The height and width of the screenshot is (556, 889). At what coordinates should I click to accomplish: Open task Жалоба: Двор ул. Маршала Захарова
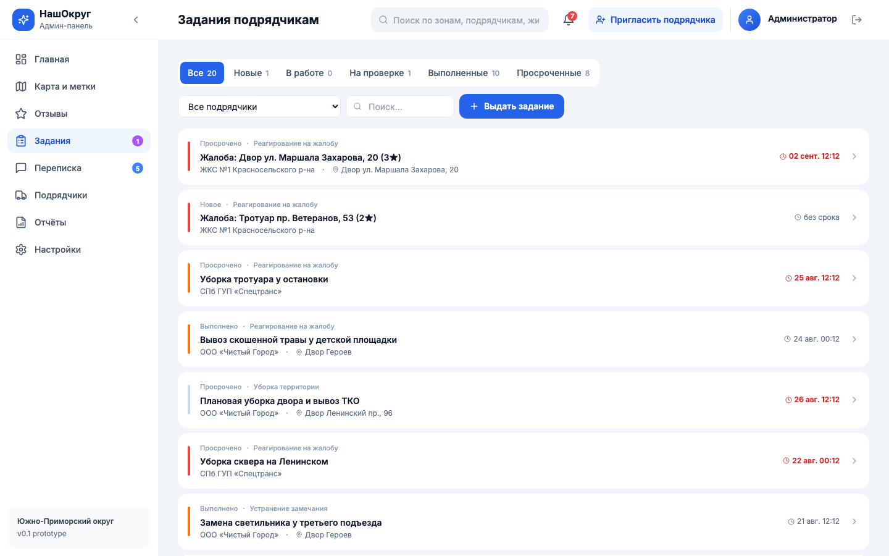(x=524, y=156)
